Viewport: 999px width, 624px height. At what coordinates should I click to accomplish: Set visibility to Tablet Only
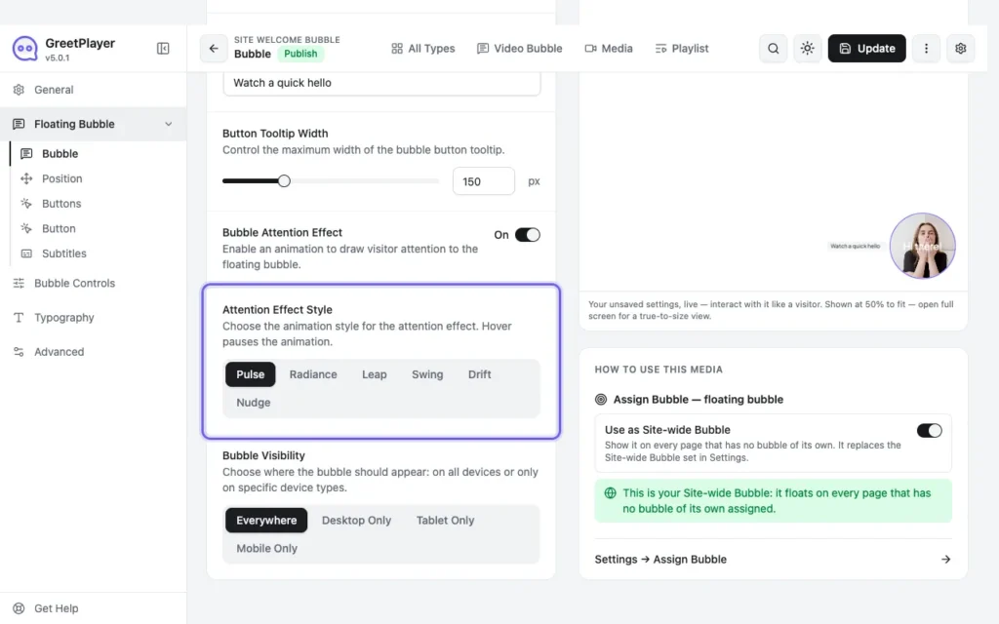(445, 521)
